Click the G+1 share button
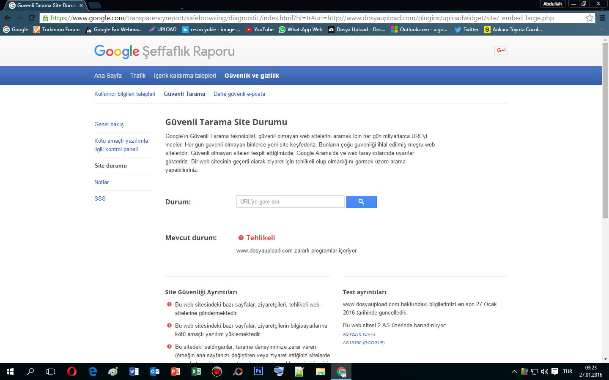The image size is (609, 380). click(501, 50)
